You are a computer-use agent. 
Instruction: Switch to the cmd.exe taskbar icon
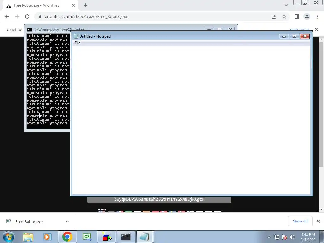126,237
